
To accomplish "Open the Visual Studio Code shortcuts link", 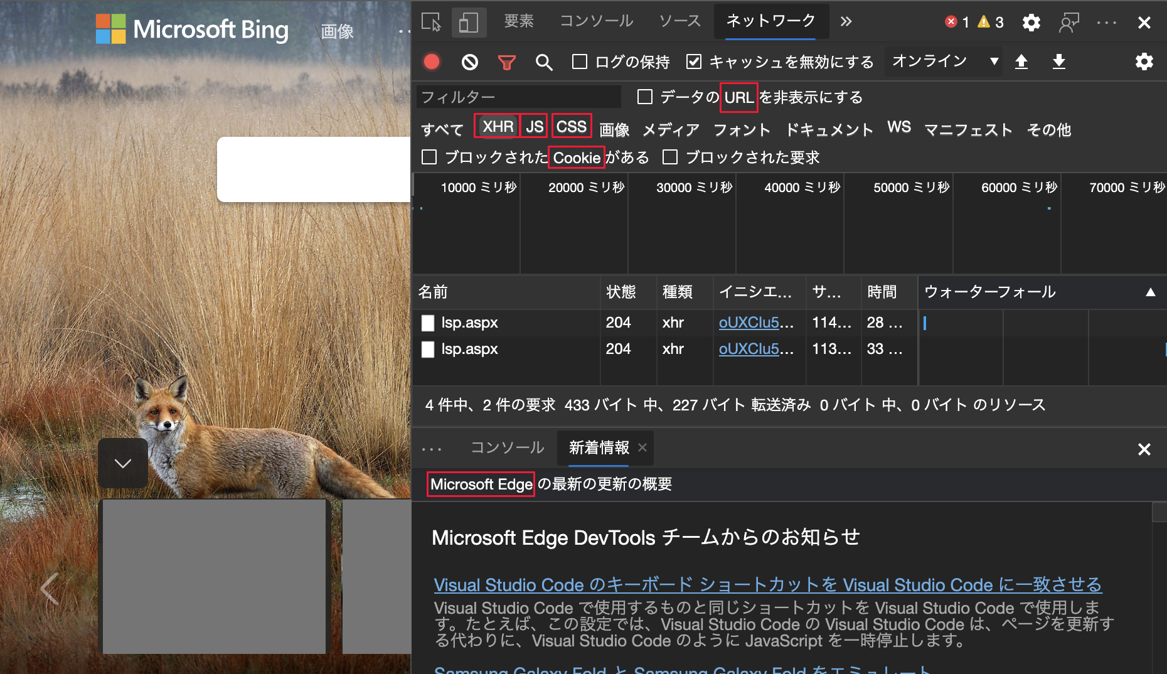I will [767, 585].
